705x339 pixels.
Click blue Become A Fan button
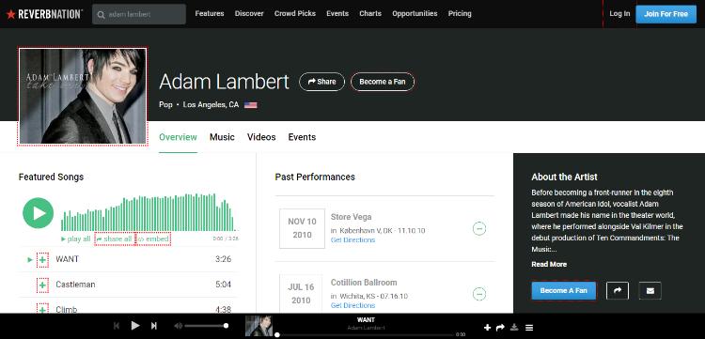564,290
